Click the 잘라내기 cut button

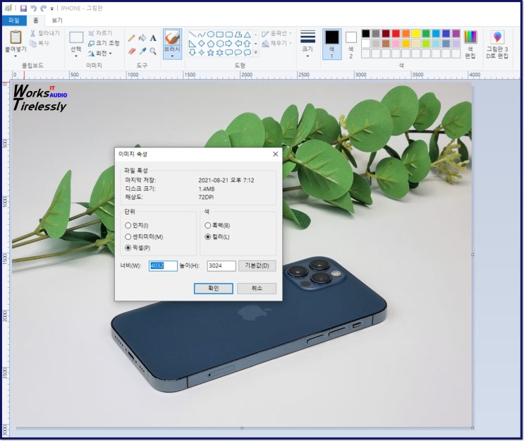coord(44,33)
